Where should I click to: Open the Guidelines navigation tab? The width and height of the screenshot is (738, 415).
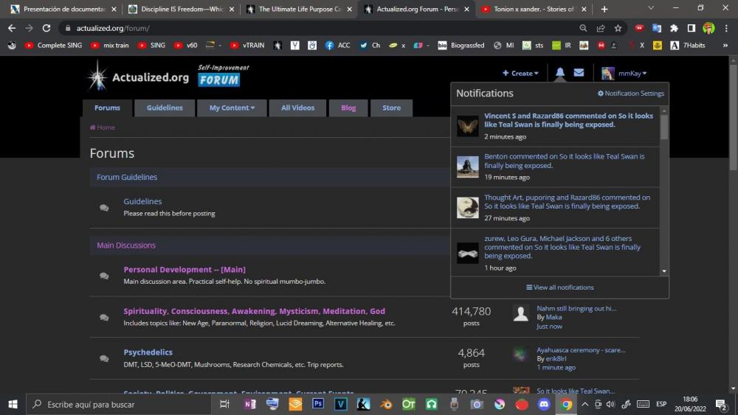point(165,108)
